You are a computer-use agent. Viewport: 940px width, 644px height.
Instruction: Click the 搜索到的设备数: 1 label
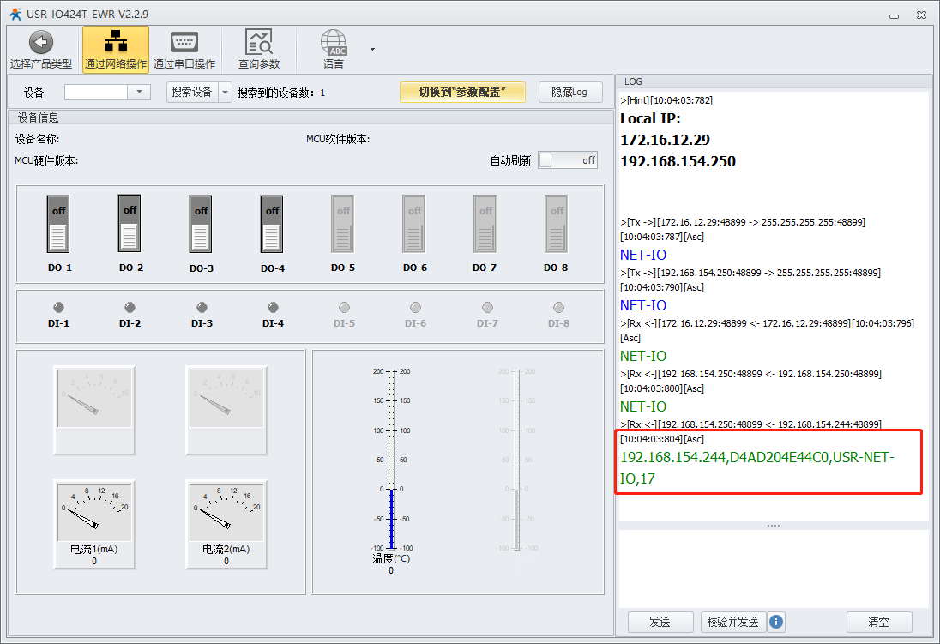point(281,93)
